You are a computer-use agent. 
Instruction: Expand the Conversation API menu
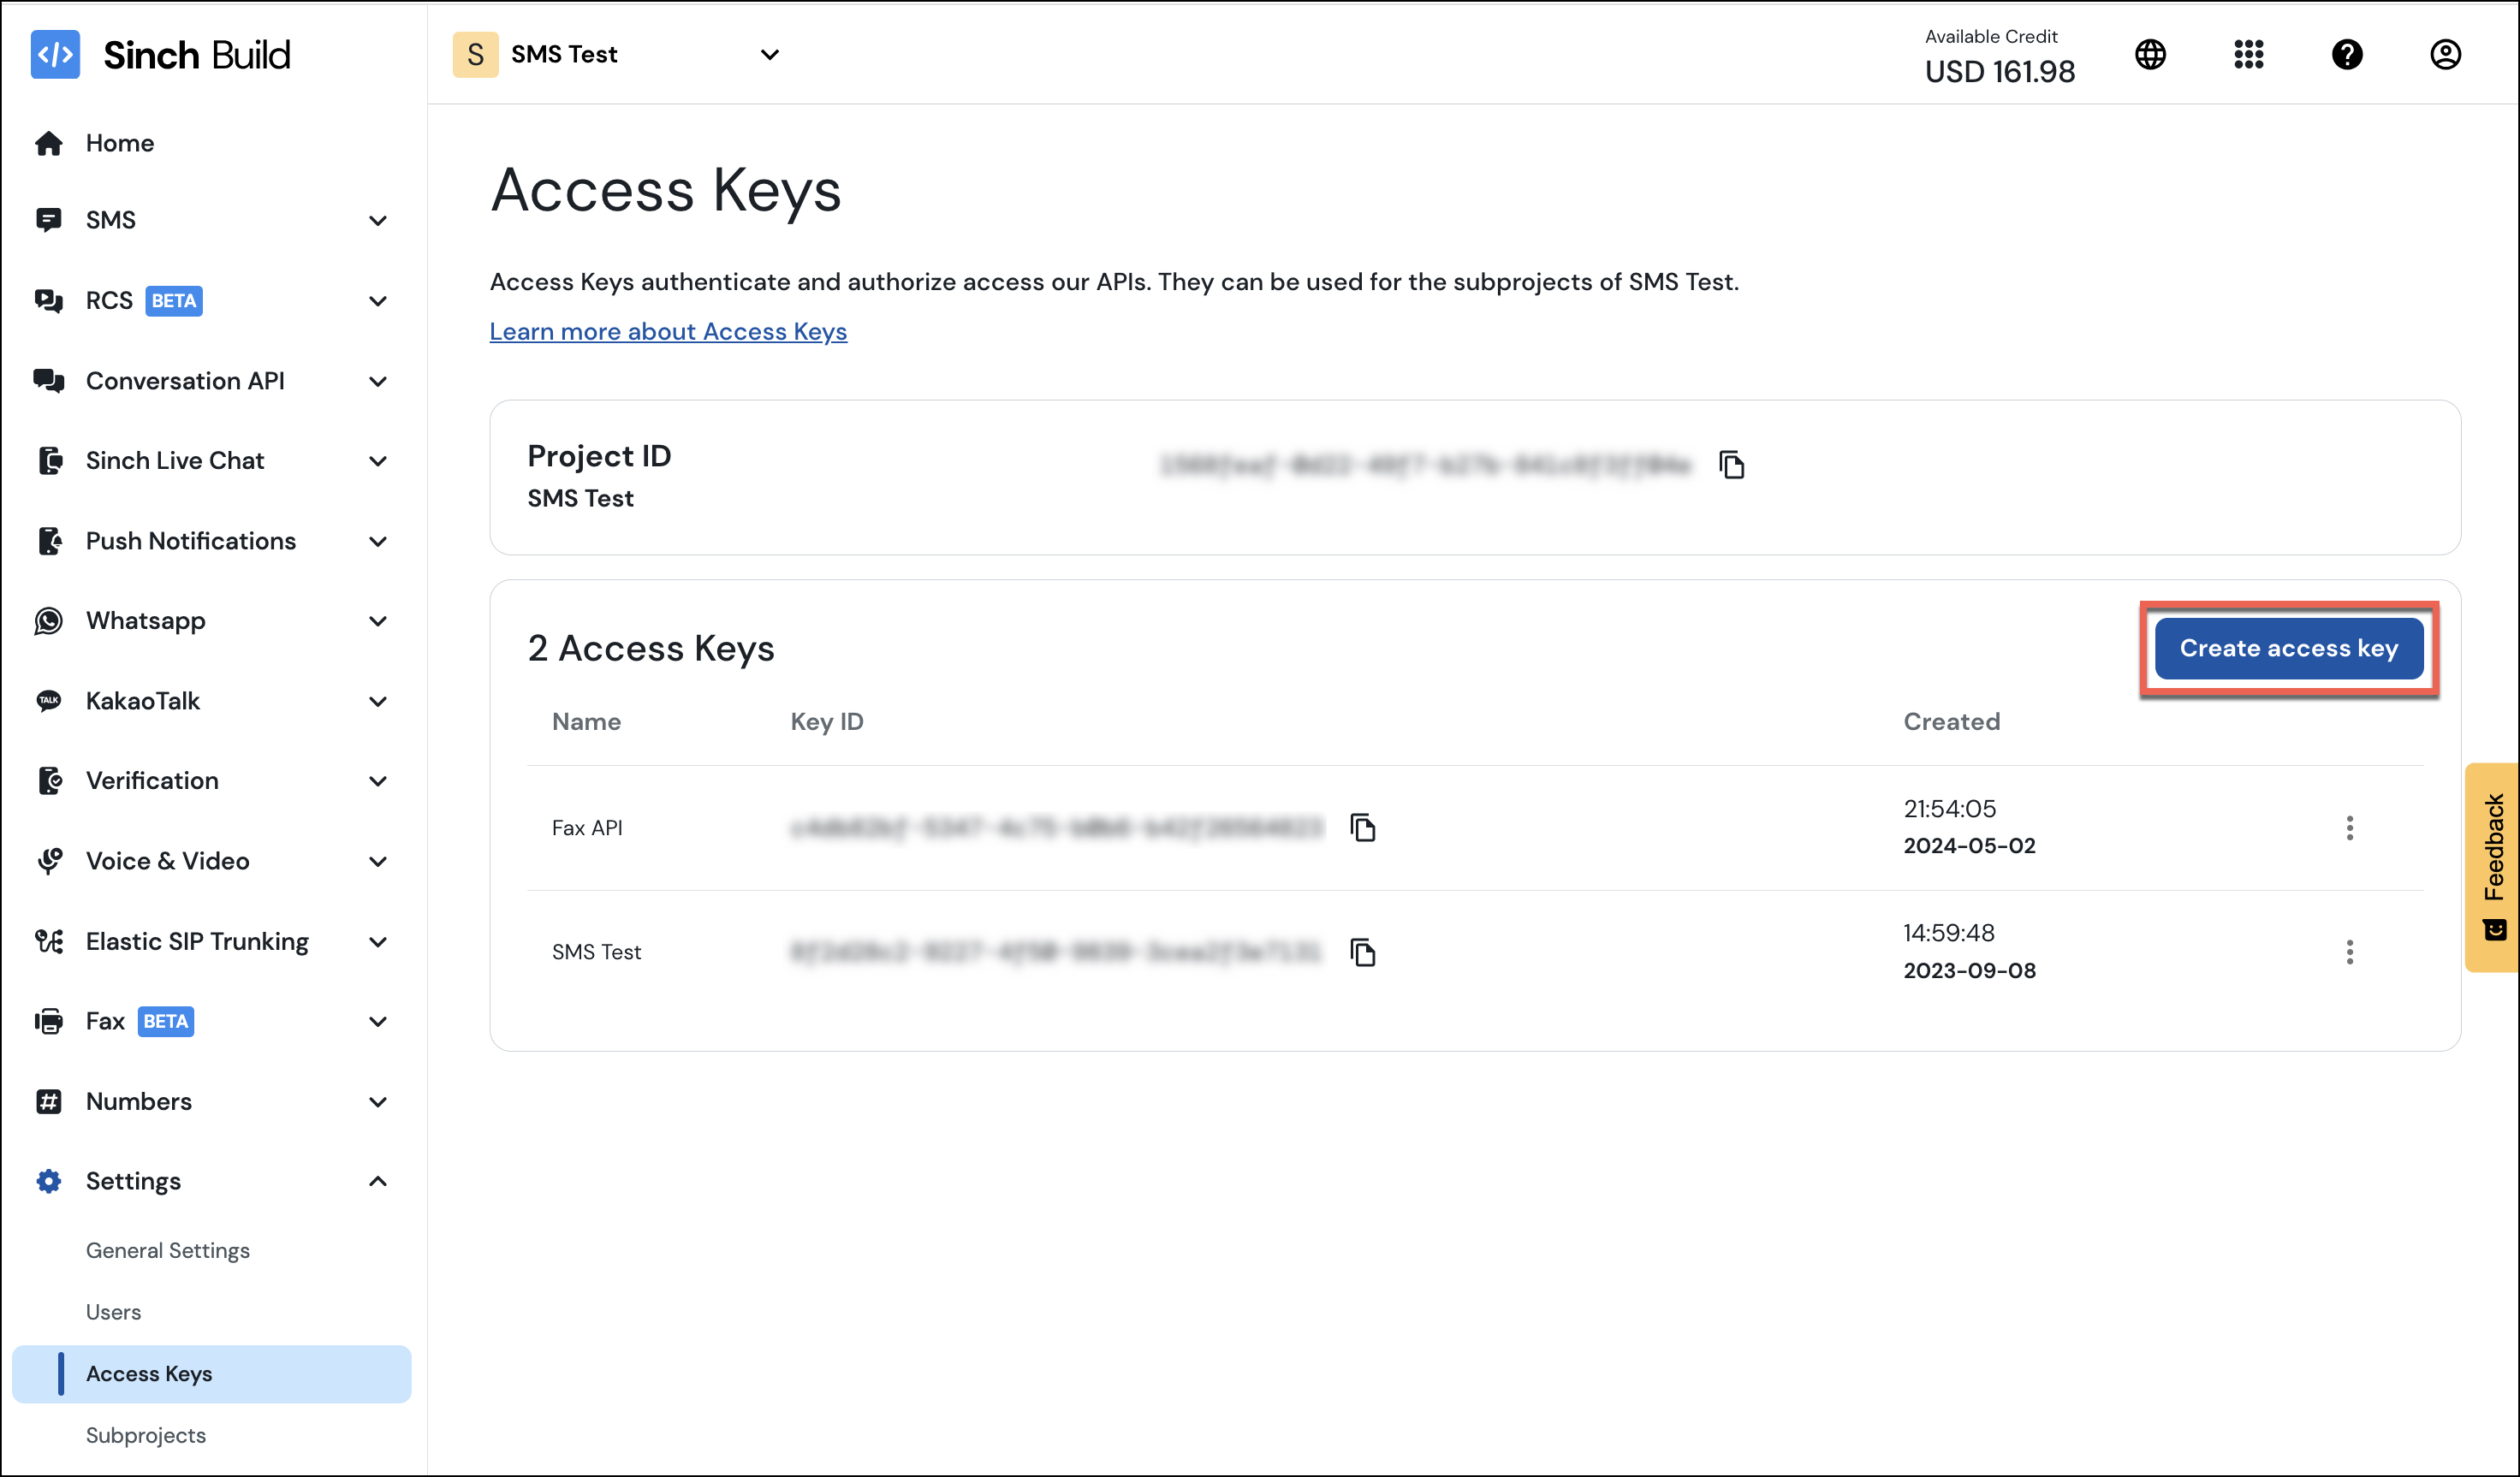click(378, 381)
